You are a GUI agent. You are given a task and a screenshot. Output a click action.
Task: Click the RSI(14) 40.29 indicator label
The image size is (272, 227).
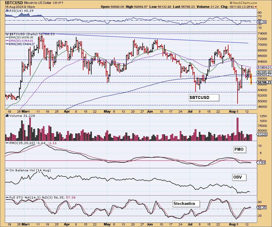click(21, 11)
